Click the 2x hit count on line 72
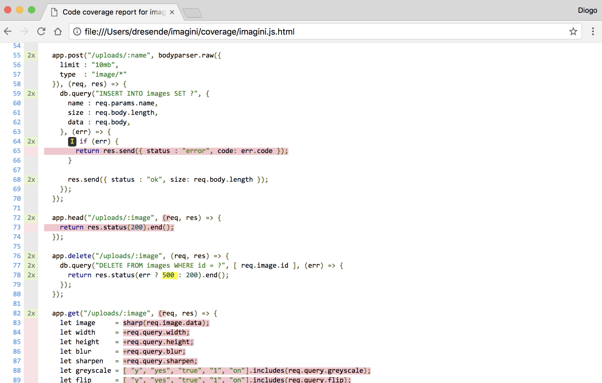The image size is (602, 383). tap(31, 218)
